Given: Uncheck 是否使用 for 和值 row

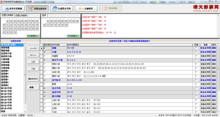Looking at the screenshot, I should (45, 48).
